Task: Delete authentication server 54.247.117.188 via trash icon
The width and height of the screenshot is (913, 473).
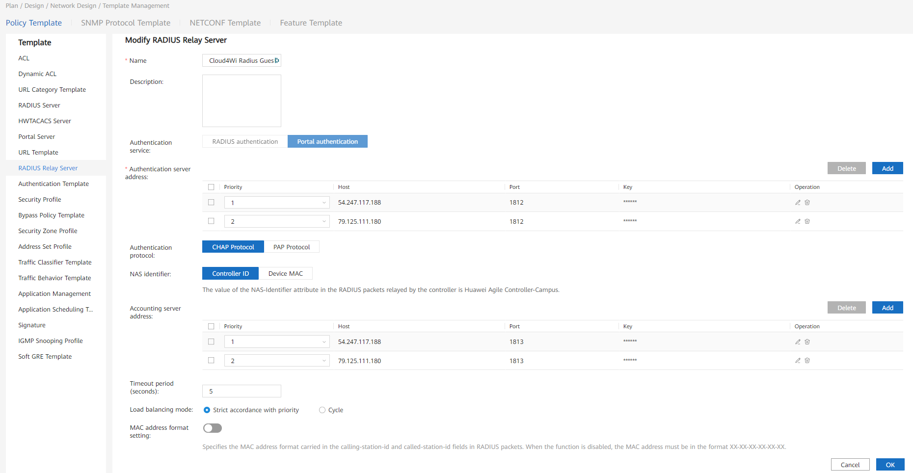Action: [x=807, y=203]
